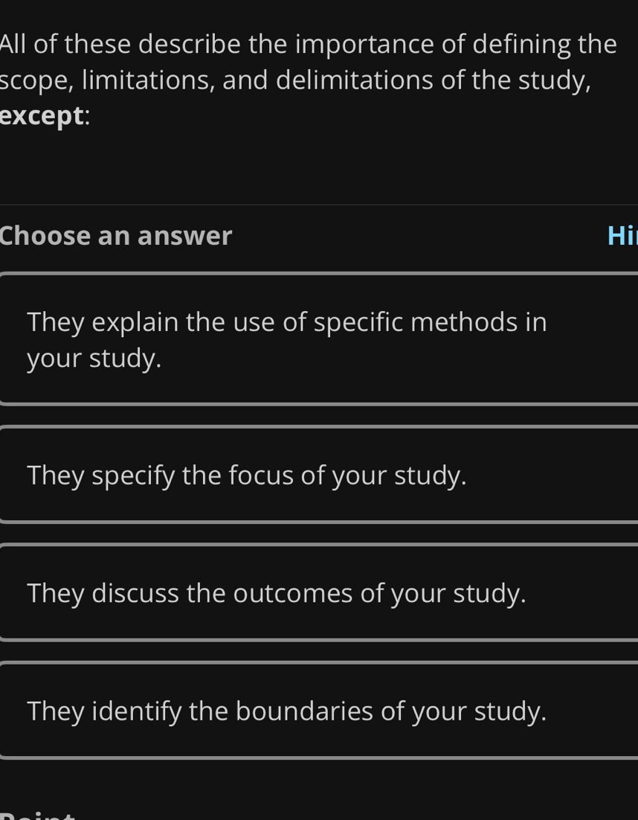Click "your study." on first option's second line
This screenshot has width=638, height=820.
[x=94, y=358]
